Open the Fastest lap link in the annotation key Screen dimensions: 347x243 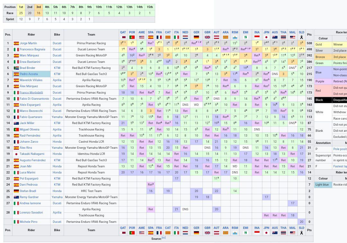(x=340, y=166)
